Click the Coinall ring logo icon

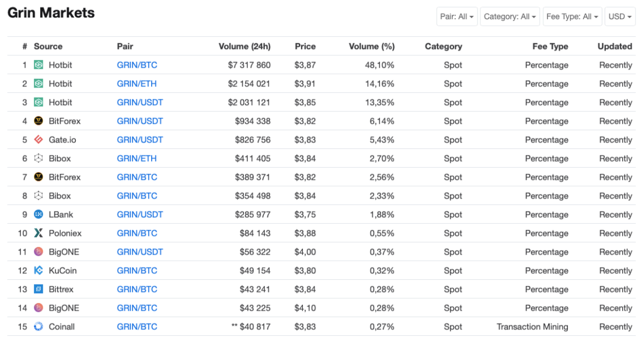39,326
